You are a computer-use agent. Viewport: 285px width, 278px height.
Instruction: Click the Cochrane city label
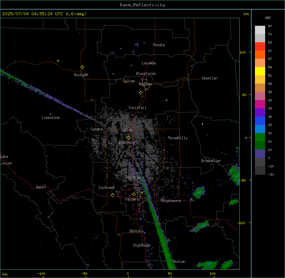tap(106, 188)
